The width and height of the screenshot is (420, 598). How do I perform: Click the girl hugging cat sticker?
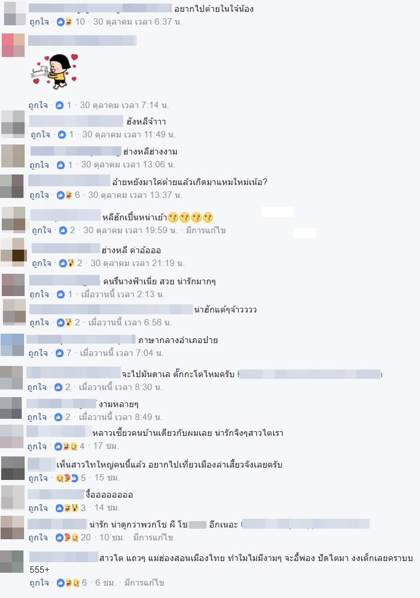click(x=55, y=71)
